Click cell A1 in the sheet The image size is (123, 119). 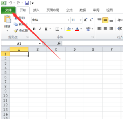point(19,54)
